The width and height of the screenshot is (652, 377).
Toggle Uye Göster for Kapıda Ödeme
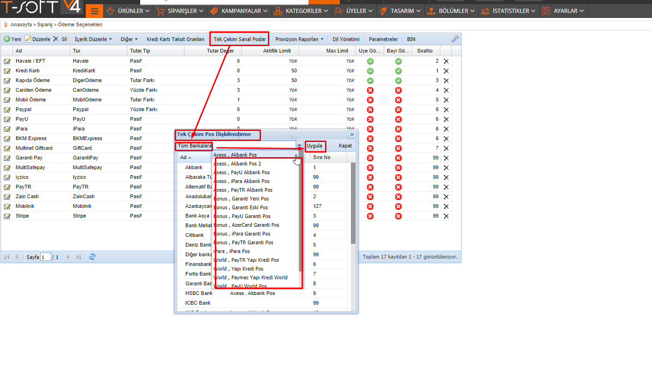(x=370, y=80)
